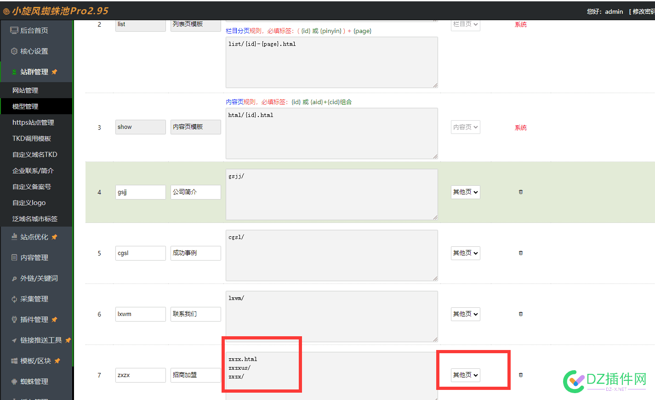Click the green icon beside 站群管理
655x400 pixels.
(x=14, y=72)
